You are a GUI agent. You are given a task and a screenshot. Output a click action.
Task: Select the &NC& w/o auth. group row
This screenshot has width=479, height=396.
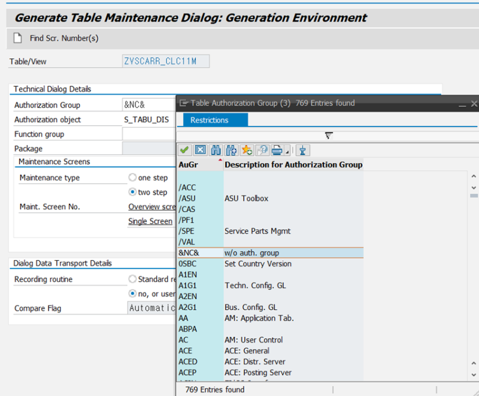[271, 253]
